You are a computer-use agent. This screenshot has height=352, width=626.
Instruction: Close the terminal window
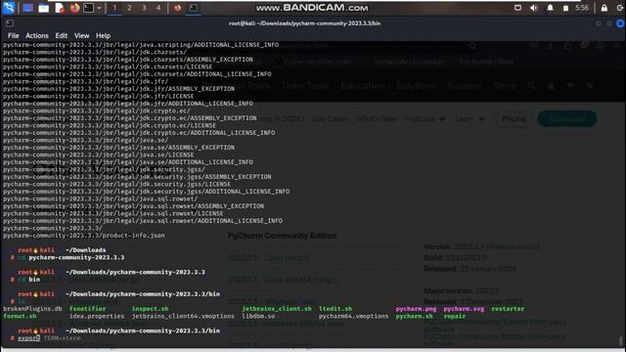620,23
